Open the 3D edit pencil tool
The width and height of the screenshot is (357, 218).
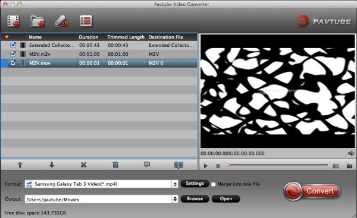[62, 21]
